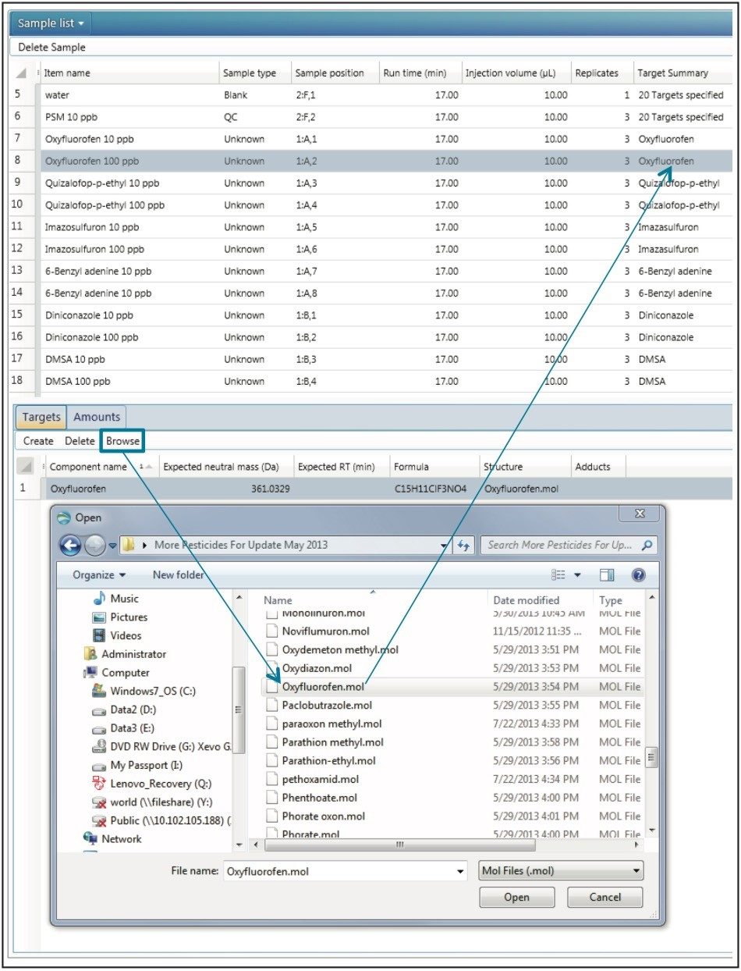Click the Browse button
This screenshot has height=971, width=741.
(x=122, y=441)
